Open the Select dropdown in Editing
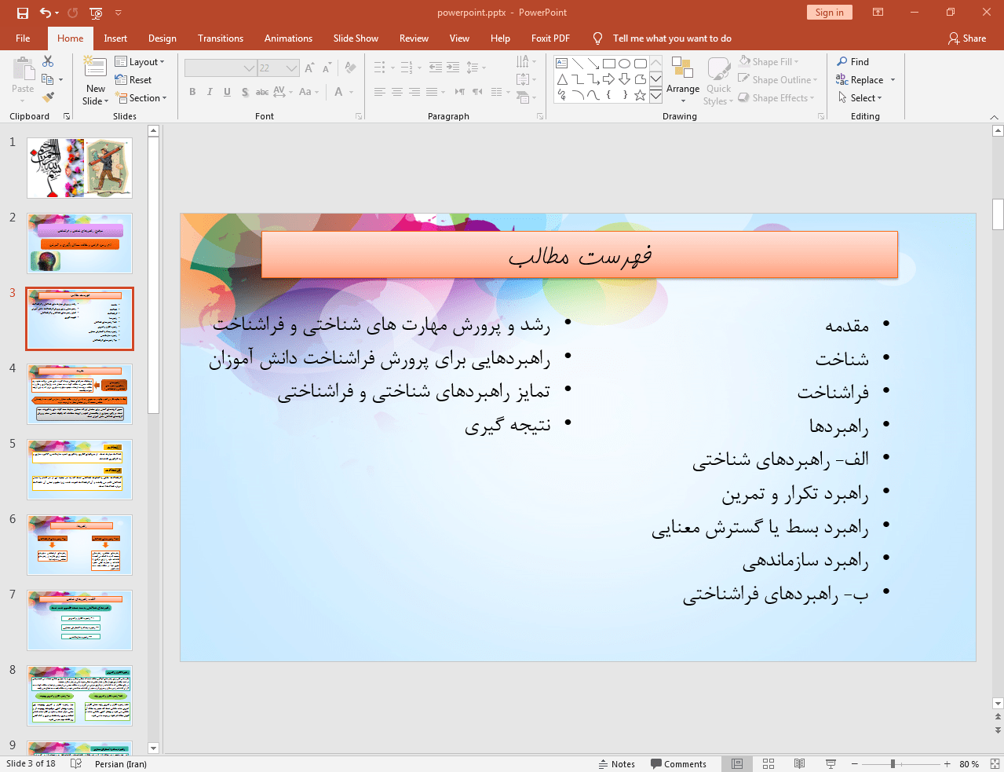The height and width of the screenshot is (772, 1004). click(x=860, y=98)
